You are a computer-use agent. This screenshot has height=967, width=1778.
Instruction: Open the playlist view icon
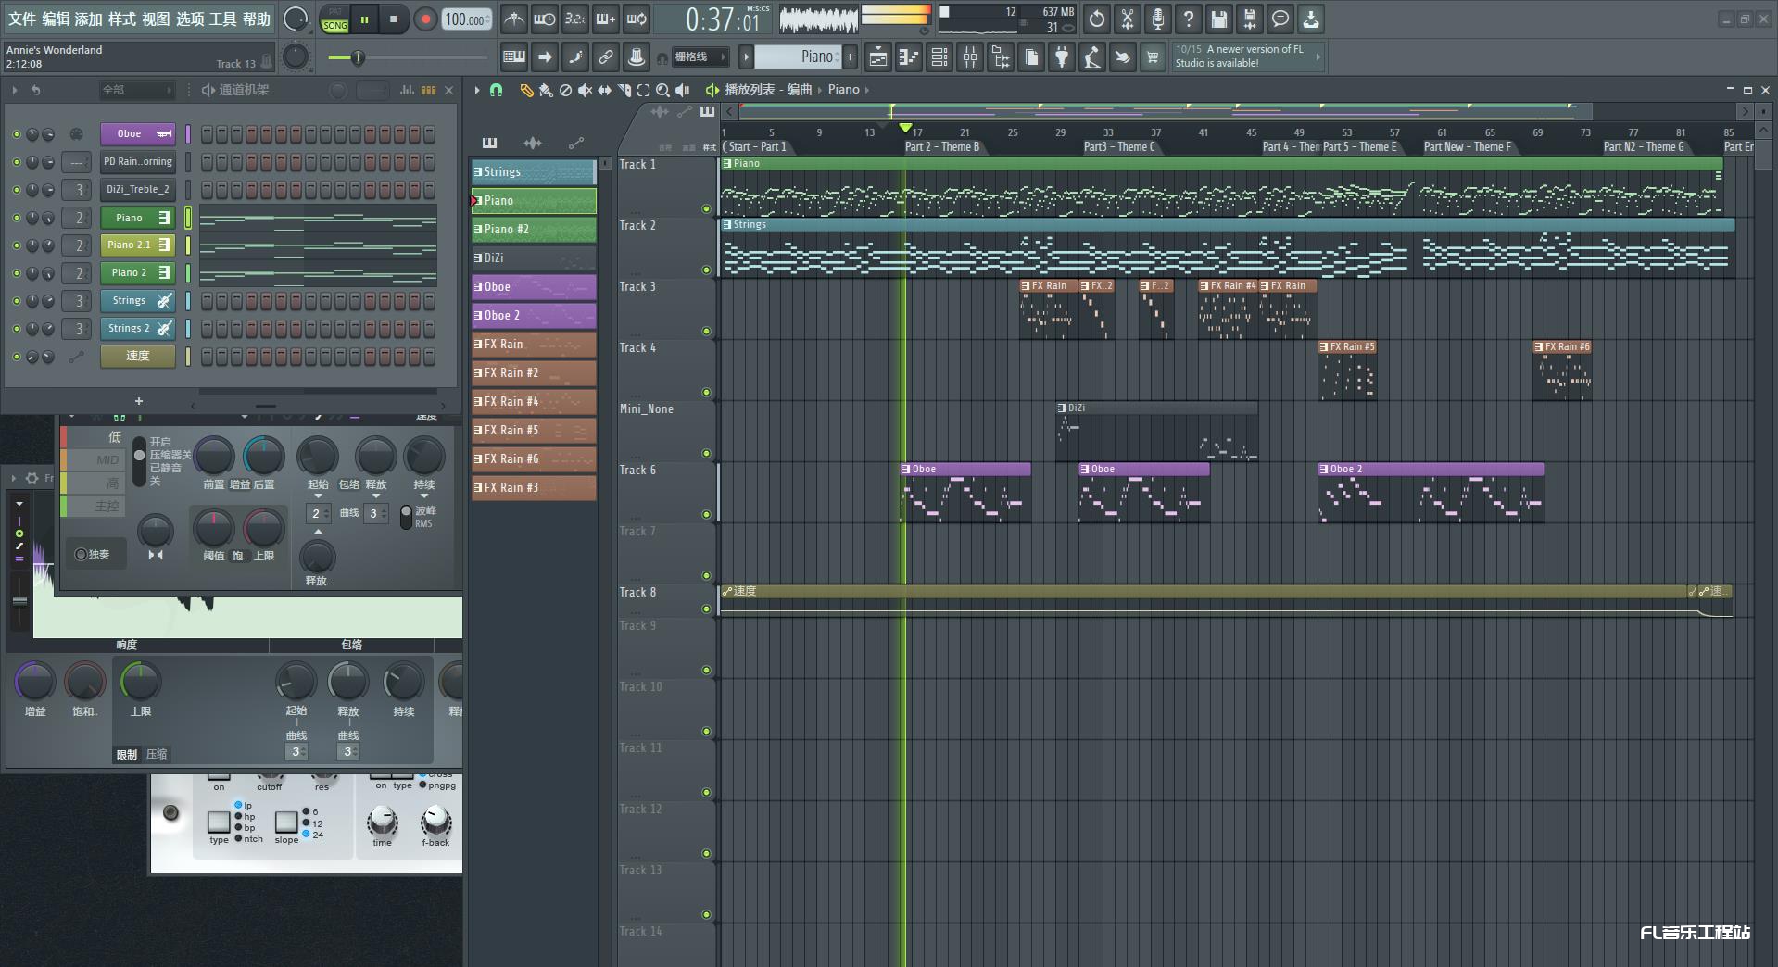[x=877, y=57]
